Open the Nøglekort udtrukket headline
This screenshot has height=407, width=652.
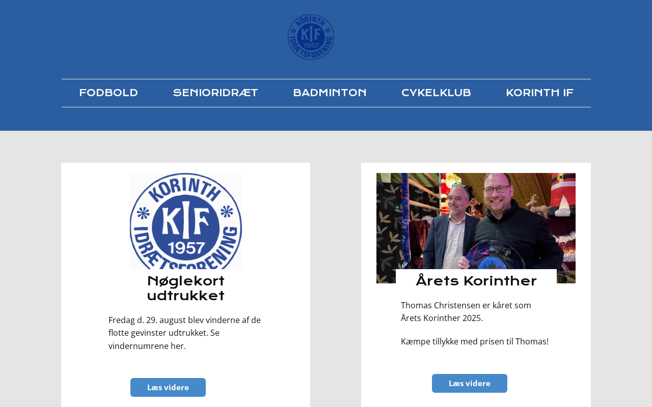click(186, 288)
